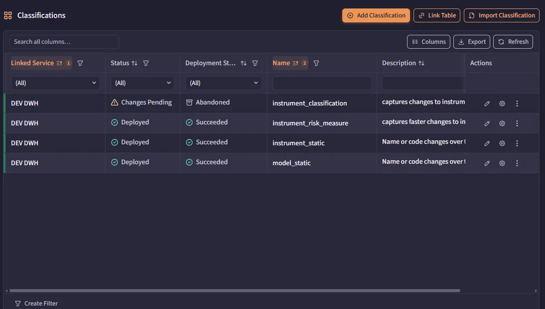Viewport: 545px width, 309px height.
Task: Edit the instrument_risk_measure row
Action: pyautogui.click(x=487, y=123)
